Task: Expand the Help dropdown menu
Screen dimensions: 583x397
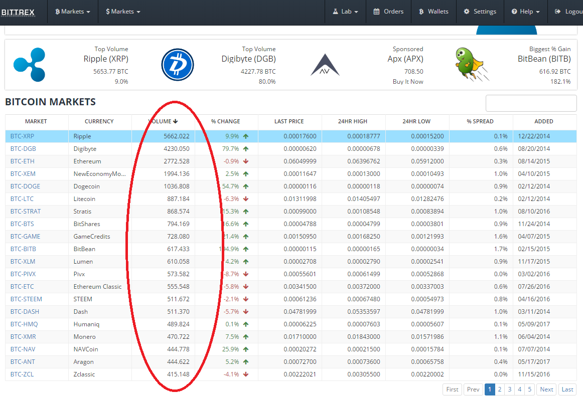Action: pos(525,12)
